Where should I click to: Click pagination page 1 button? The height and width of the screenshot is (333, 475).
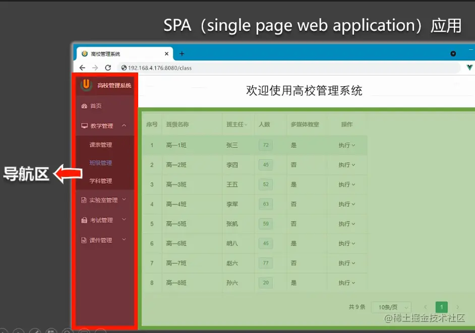point(441,307)
